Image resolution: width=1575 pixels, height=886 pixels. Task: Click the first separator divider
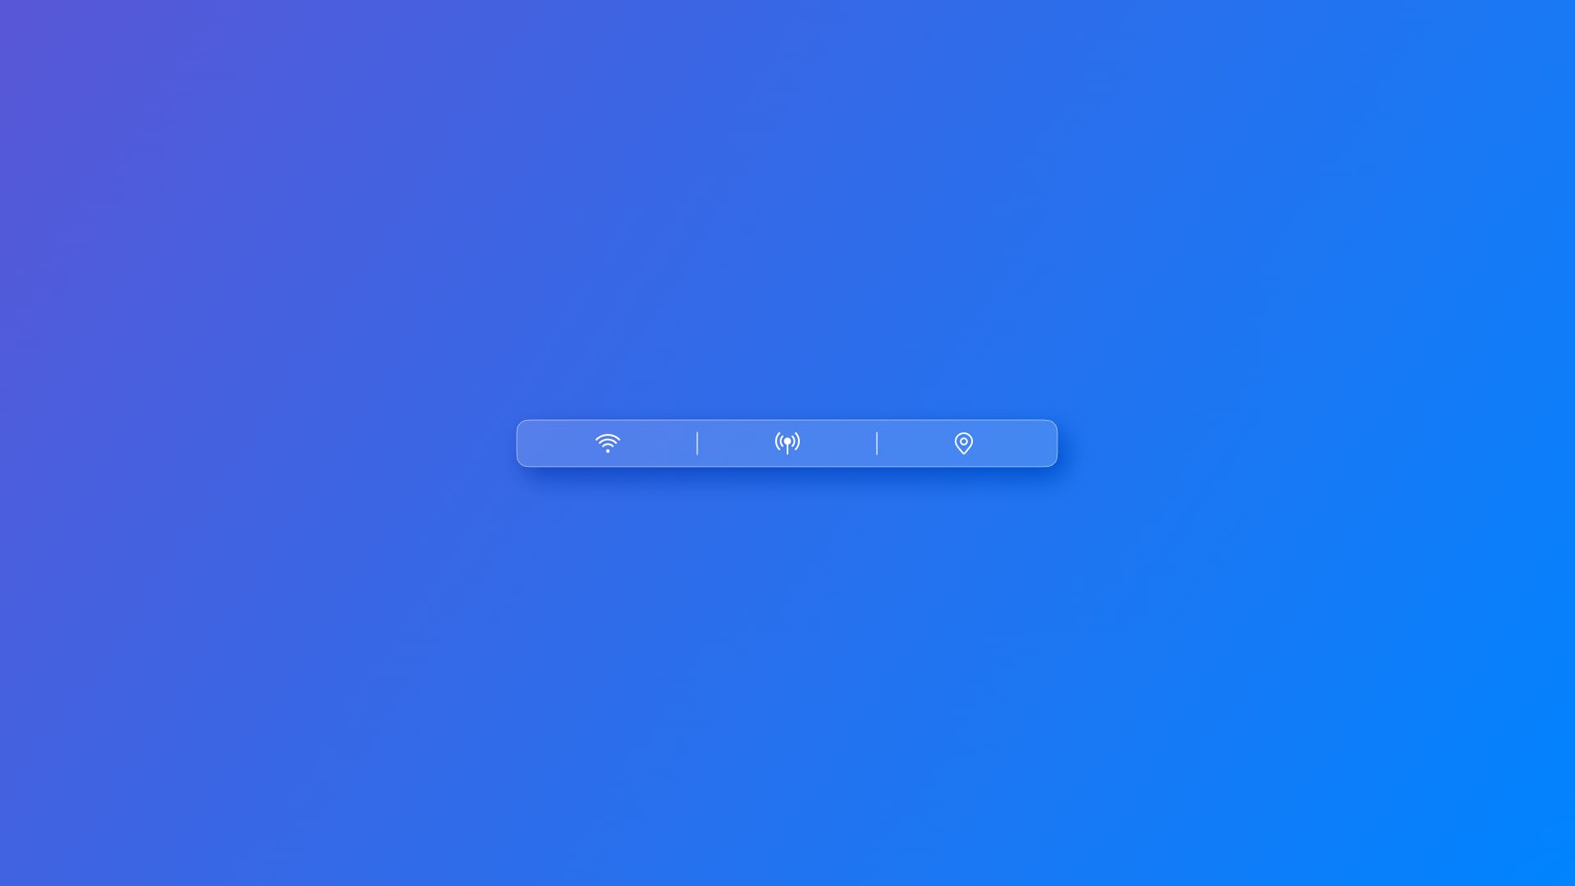pos(696,444)
